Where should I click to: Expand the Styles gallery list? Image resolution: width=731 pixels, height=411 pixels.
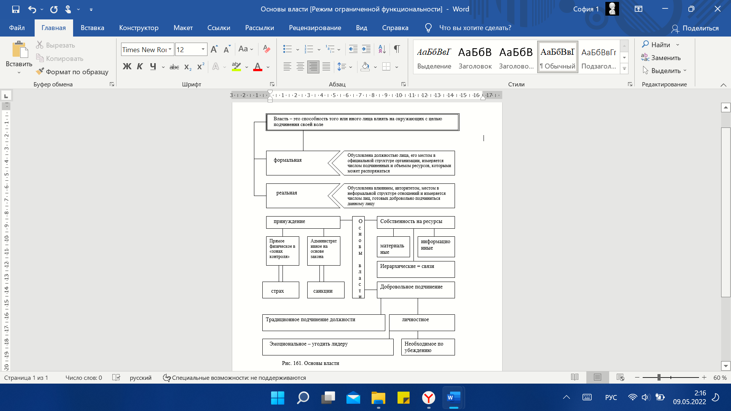point(624,69)
